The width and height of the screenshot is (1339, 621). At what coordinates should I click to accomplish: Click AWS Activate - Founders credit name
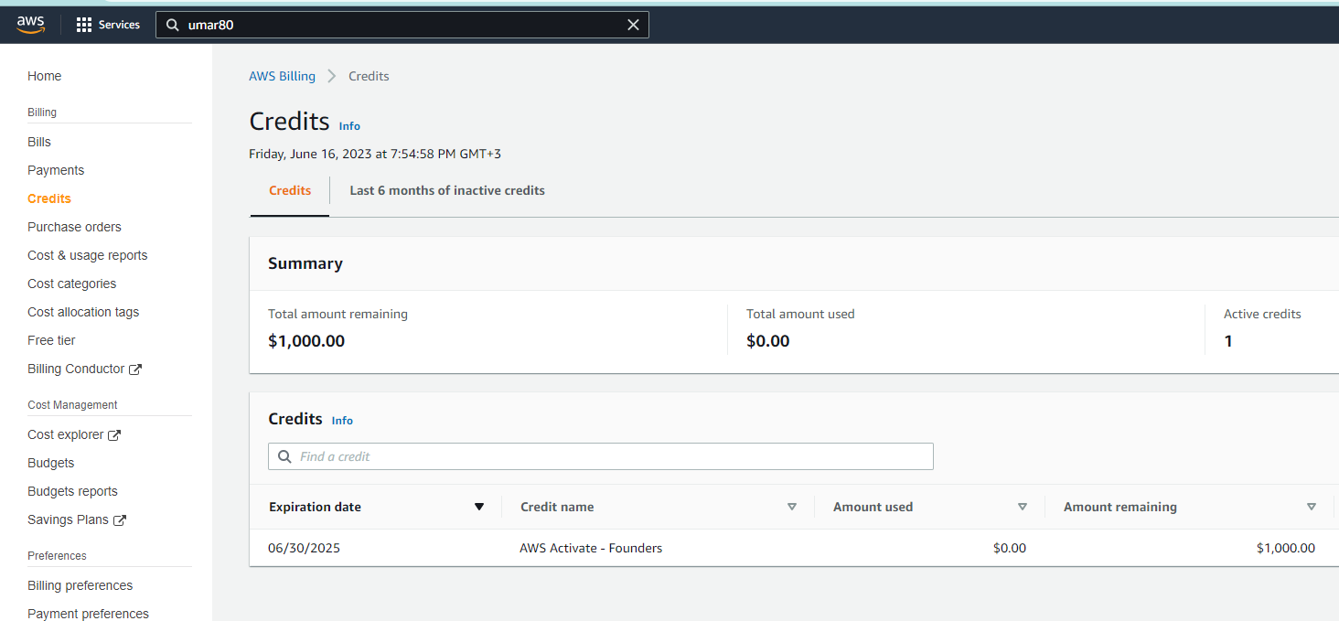pos(591,548)
